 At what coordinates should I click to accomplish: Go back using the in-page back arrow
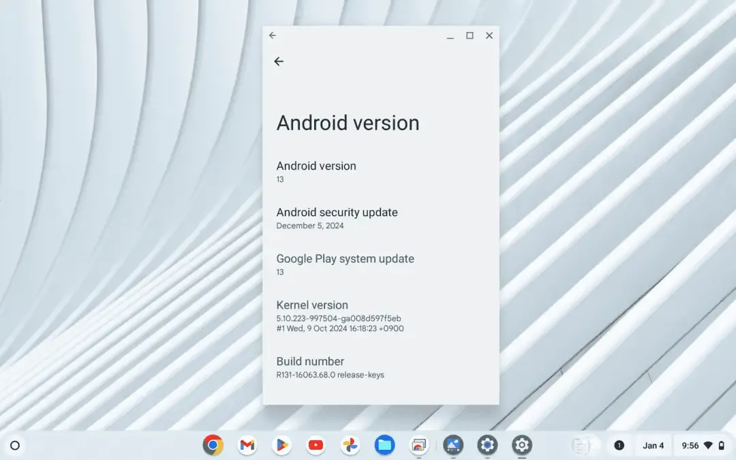279,61
